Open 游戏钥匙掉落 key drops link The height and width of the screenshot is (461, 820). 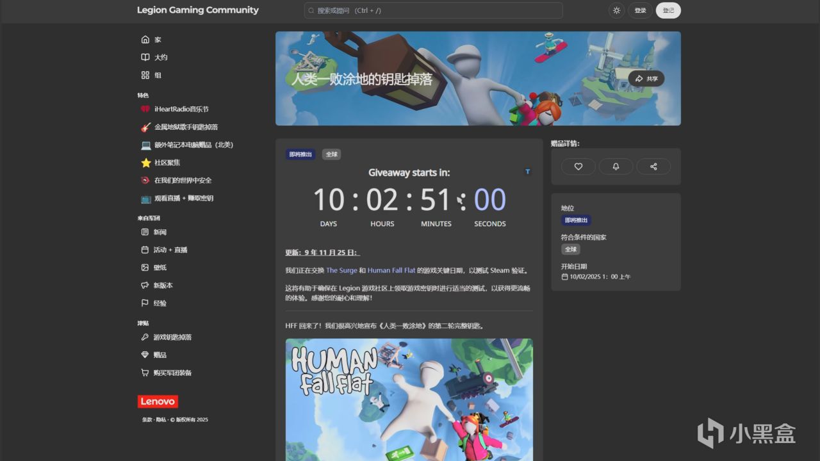(x=172, y=337)
